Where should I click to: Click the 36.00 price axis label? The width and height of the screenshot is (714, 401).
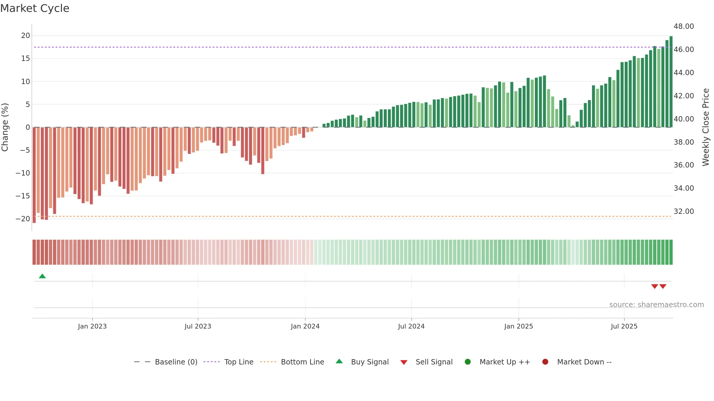[684, 165]
